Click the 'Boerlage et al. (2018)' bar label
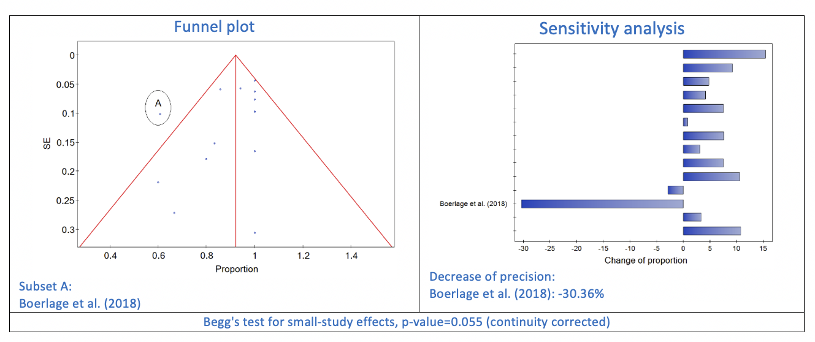 click(x=473, y=204)
